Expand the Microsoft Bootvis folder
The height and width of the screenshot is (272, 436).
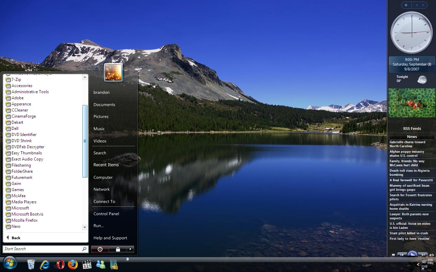click(25, 214)
